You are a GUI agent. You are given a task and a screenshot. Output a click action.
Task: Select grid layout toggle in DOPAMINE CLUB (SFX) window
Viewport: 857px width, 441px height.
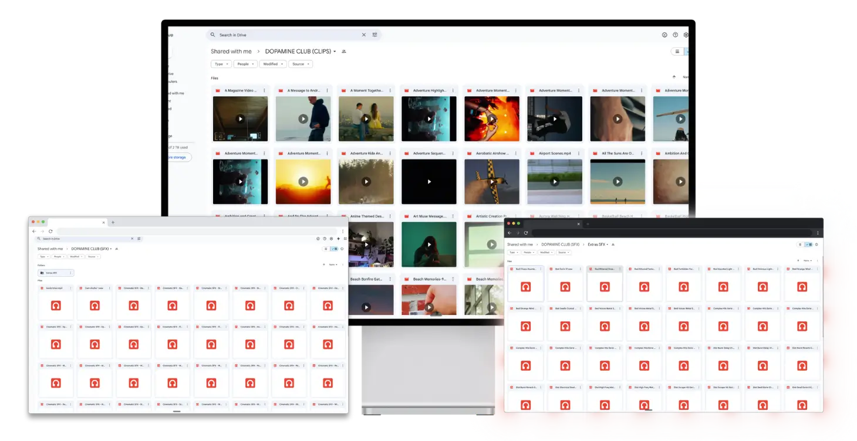click(x=334, y=249)
